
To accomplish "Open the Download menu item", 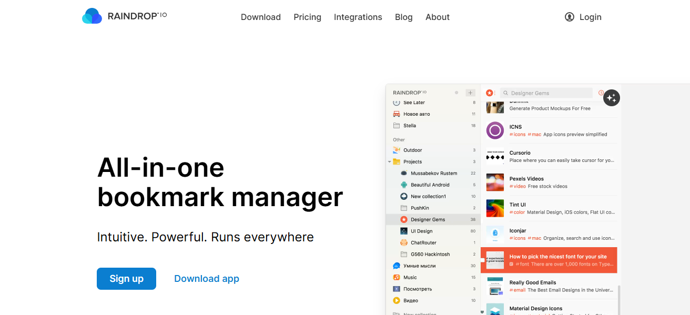I will 261,17.
